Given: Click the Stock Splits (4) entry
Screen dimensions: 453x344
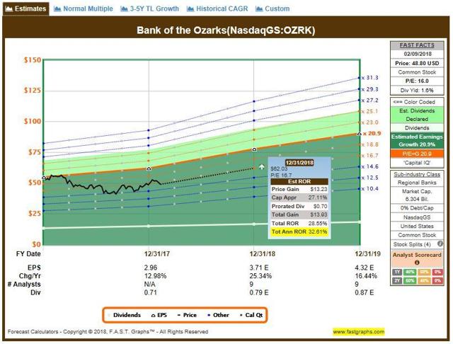Looking at the screenshot, I should click(x=412, y=244).
